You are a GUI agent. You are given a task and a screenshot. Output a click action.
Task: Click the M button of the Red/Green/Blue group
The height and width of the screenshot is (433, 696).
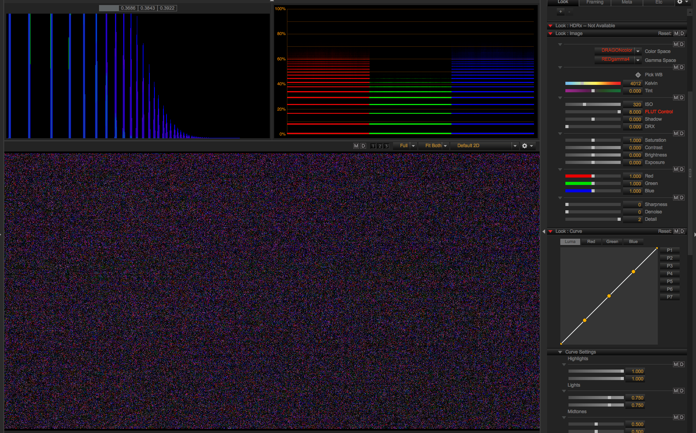(676, 169)
